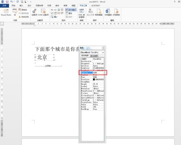Switch to the Mailings tab
The height and width of the screenshot is (145, 181).
[x=57, y=6]
